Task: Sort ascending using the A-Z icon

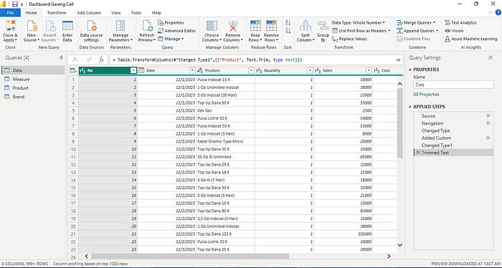Action: 288,23
